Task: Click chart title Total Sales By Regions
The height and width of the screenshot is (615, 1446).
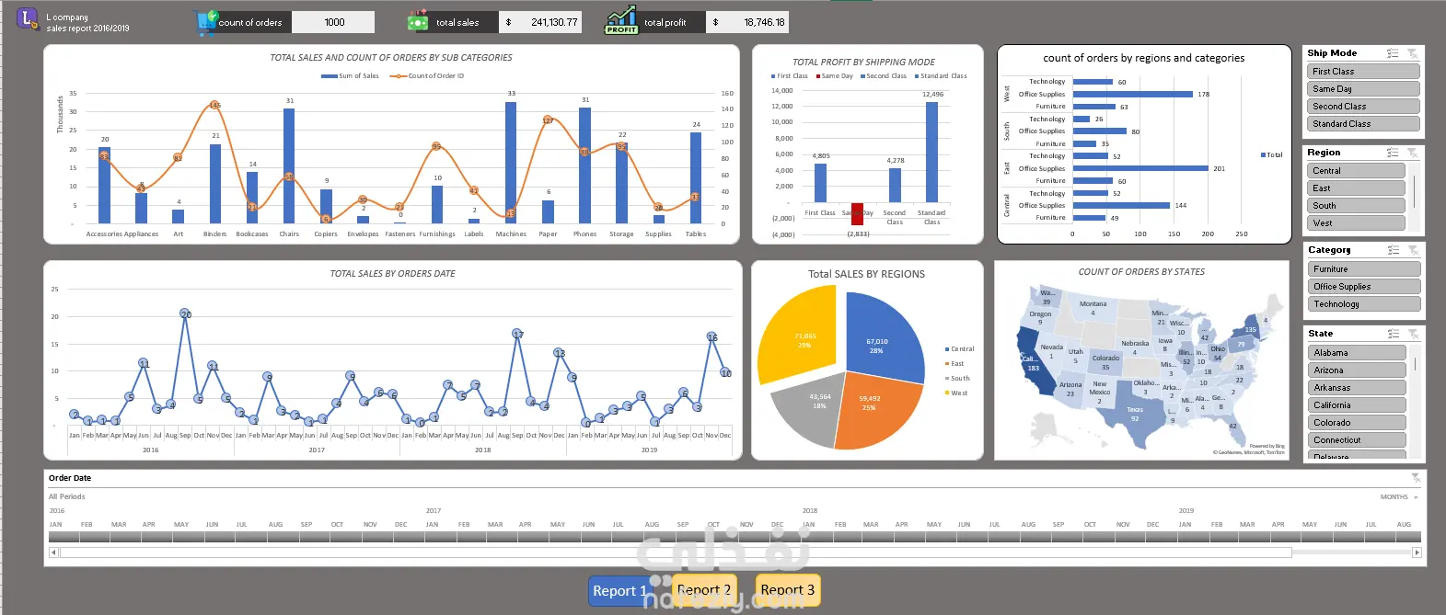Action: pyautogui.click(x=866, y=274)
